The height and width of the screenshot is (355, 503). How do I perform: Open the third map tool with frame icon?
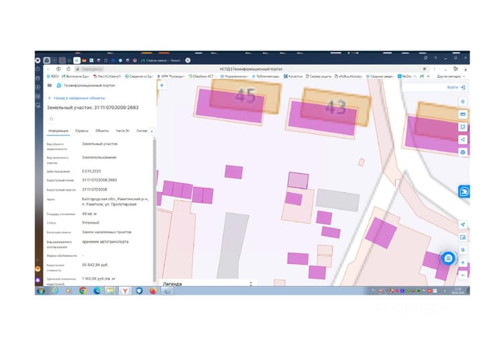pyautogui.click(x=463, y=127)
